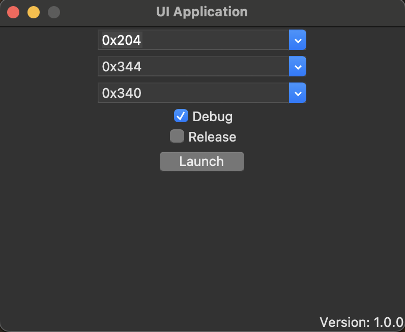Minimize the window with yellow button

[x=34, y=12]
